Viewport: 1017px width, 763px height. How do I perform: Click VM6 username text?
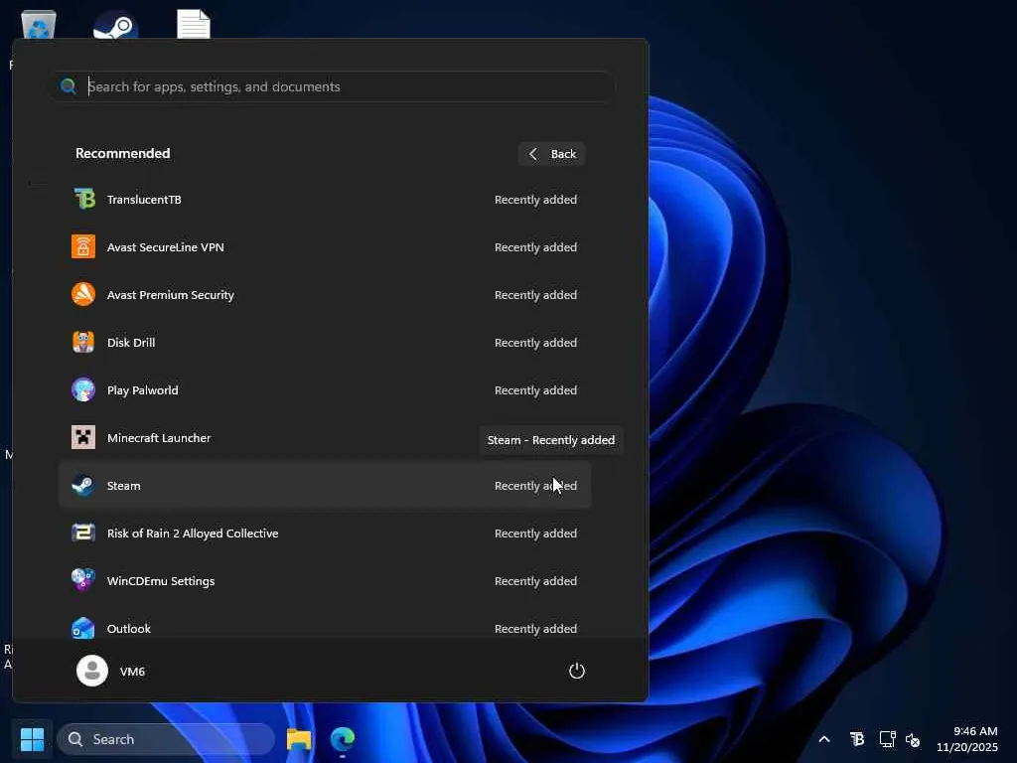[132, 672]
